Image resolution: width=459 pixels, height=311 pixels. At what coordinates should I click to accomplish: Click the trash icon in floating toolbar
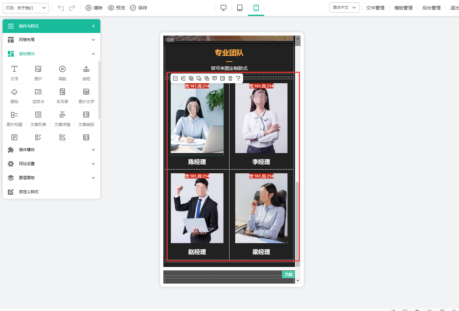click(230, 78)
